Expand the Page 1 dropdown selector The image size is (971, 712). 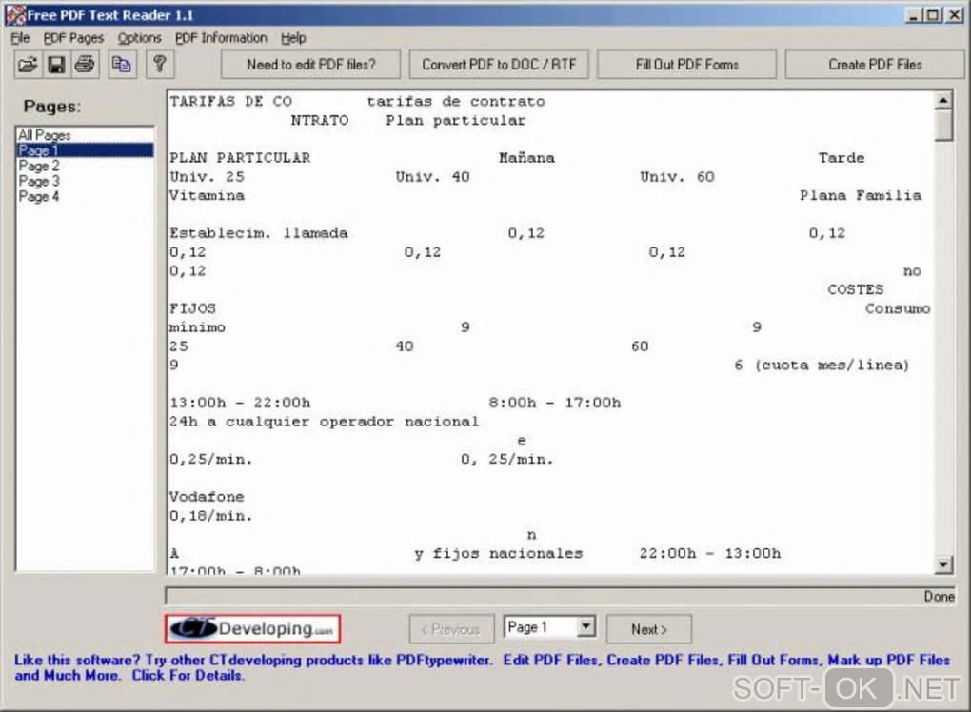[x=585, y=626]
